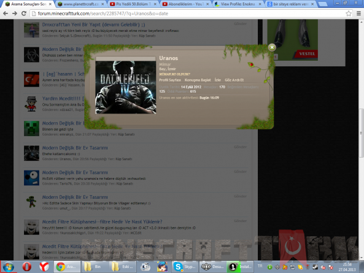Image resolution: width=364 pixels, height=273 pixels.
Task: Reload the current page
Action: [x=24, y=13]
